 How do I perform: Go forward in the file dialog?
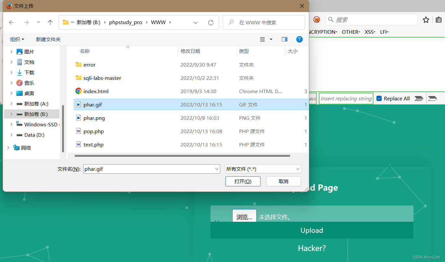click(x=26, y=22)
